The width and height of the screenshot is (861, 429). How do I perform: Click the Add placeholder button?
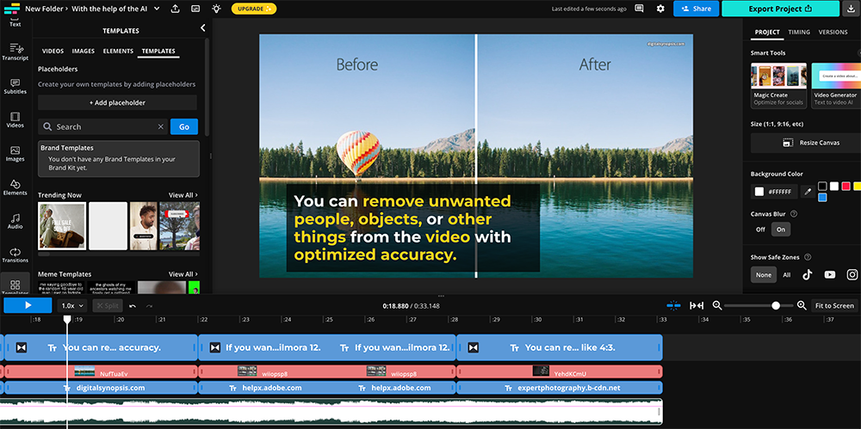(117, 102)
